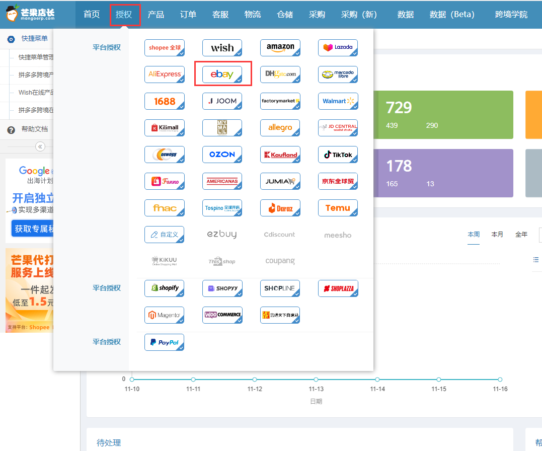Open the 自定义 custom authorization

pyautogui.click(x=165, y=234)
